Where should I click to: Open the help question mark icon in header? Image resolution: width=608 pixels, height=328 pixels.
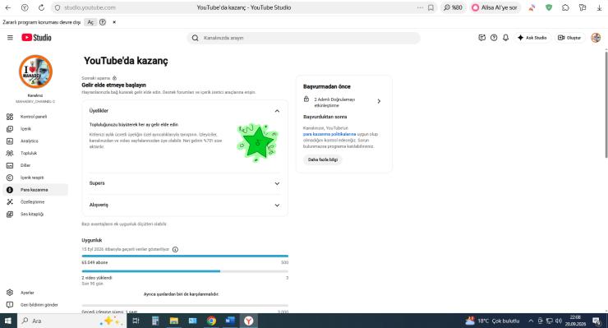click(x=494, y=38)
